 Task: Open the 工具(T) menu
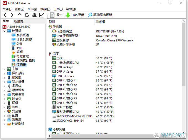pyautogui.click(x=58, y=9)
